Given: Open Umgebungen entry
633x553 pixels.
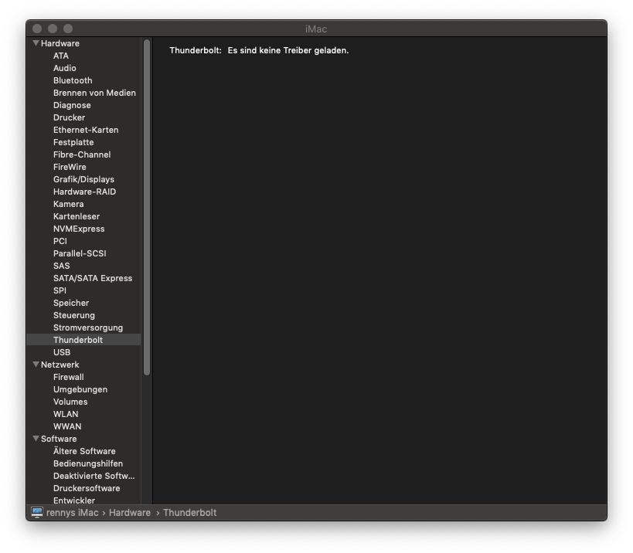Looking at the screenshot, I should [80, 389].
